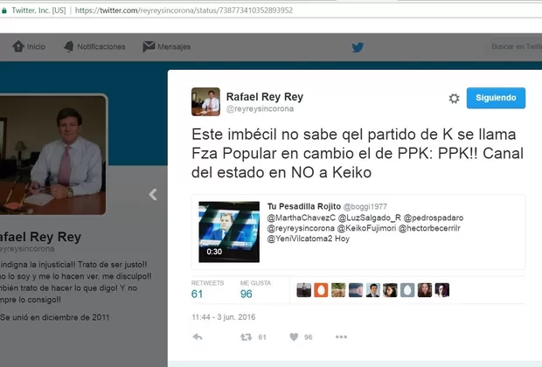This screenshot has height=367, width=542.
Task: Click the @boggi1977 handle
Action: point(365,206)
